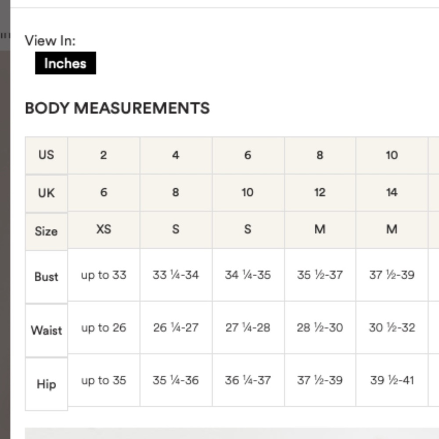Click the US size 10 header

[x=392, y=155]
